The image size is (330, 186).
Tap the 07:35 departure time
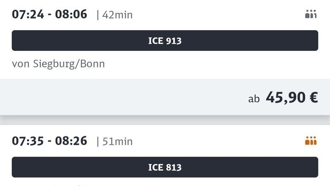point(27,141)
